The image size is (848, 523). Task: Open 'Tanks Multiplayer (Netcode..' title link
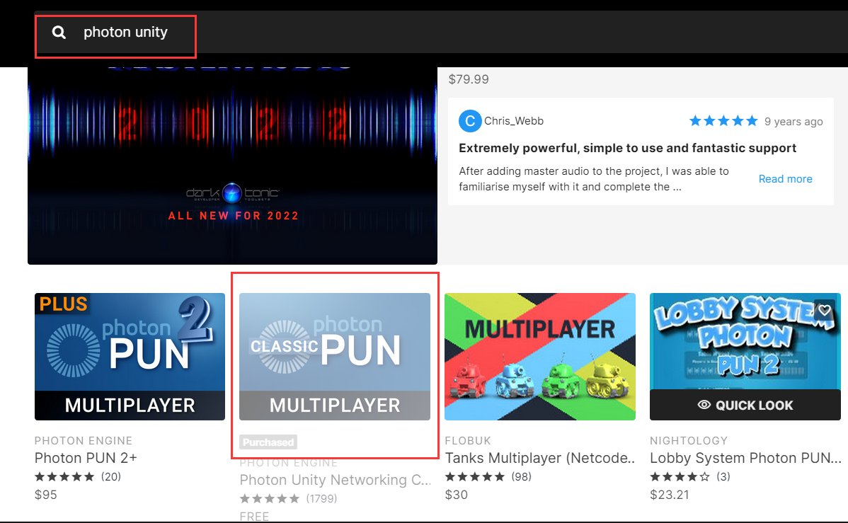coord(540,458)
